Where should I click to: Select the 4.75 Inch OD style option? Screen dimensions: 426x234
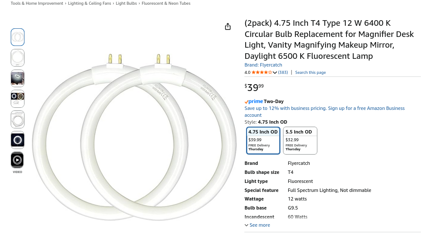[x=263, y=140]
